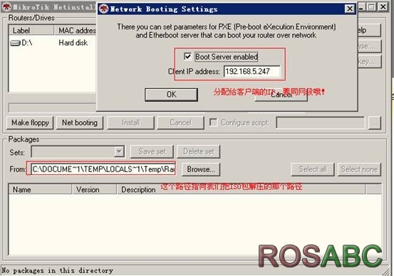Click the Delete set button

199,152
